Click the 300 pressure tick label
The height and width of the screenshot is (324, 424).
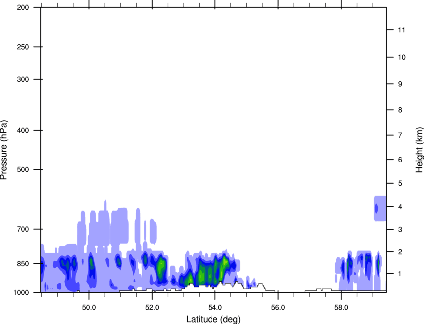coord(23,79)
